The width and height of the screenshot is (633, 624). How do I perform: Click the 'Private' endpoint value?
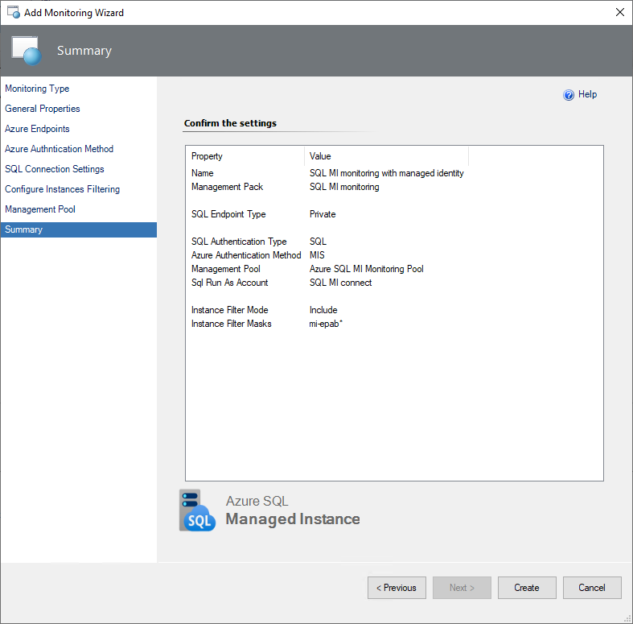coord(323,214)
